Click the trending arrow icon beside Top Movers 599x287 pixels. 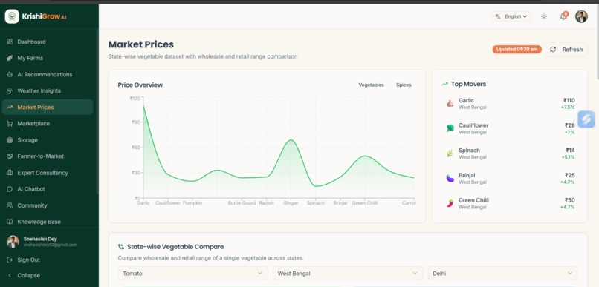point(444,84)
